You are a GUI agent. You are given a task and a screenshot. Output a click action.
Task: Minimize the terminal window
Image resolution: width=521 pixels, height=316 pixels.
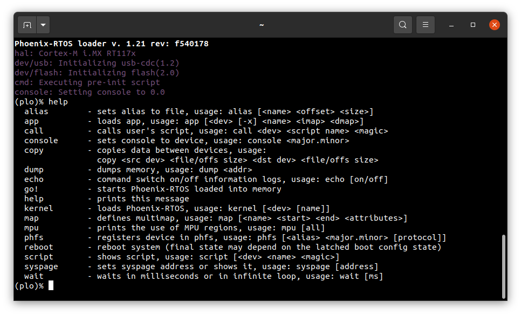[x=451, y=25]
